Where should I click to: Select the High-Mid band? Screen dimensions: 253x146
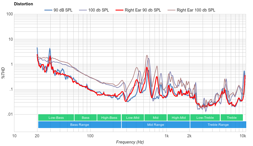tap(179, 118)
